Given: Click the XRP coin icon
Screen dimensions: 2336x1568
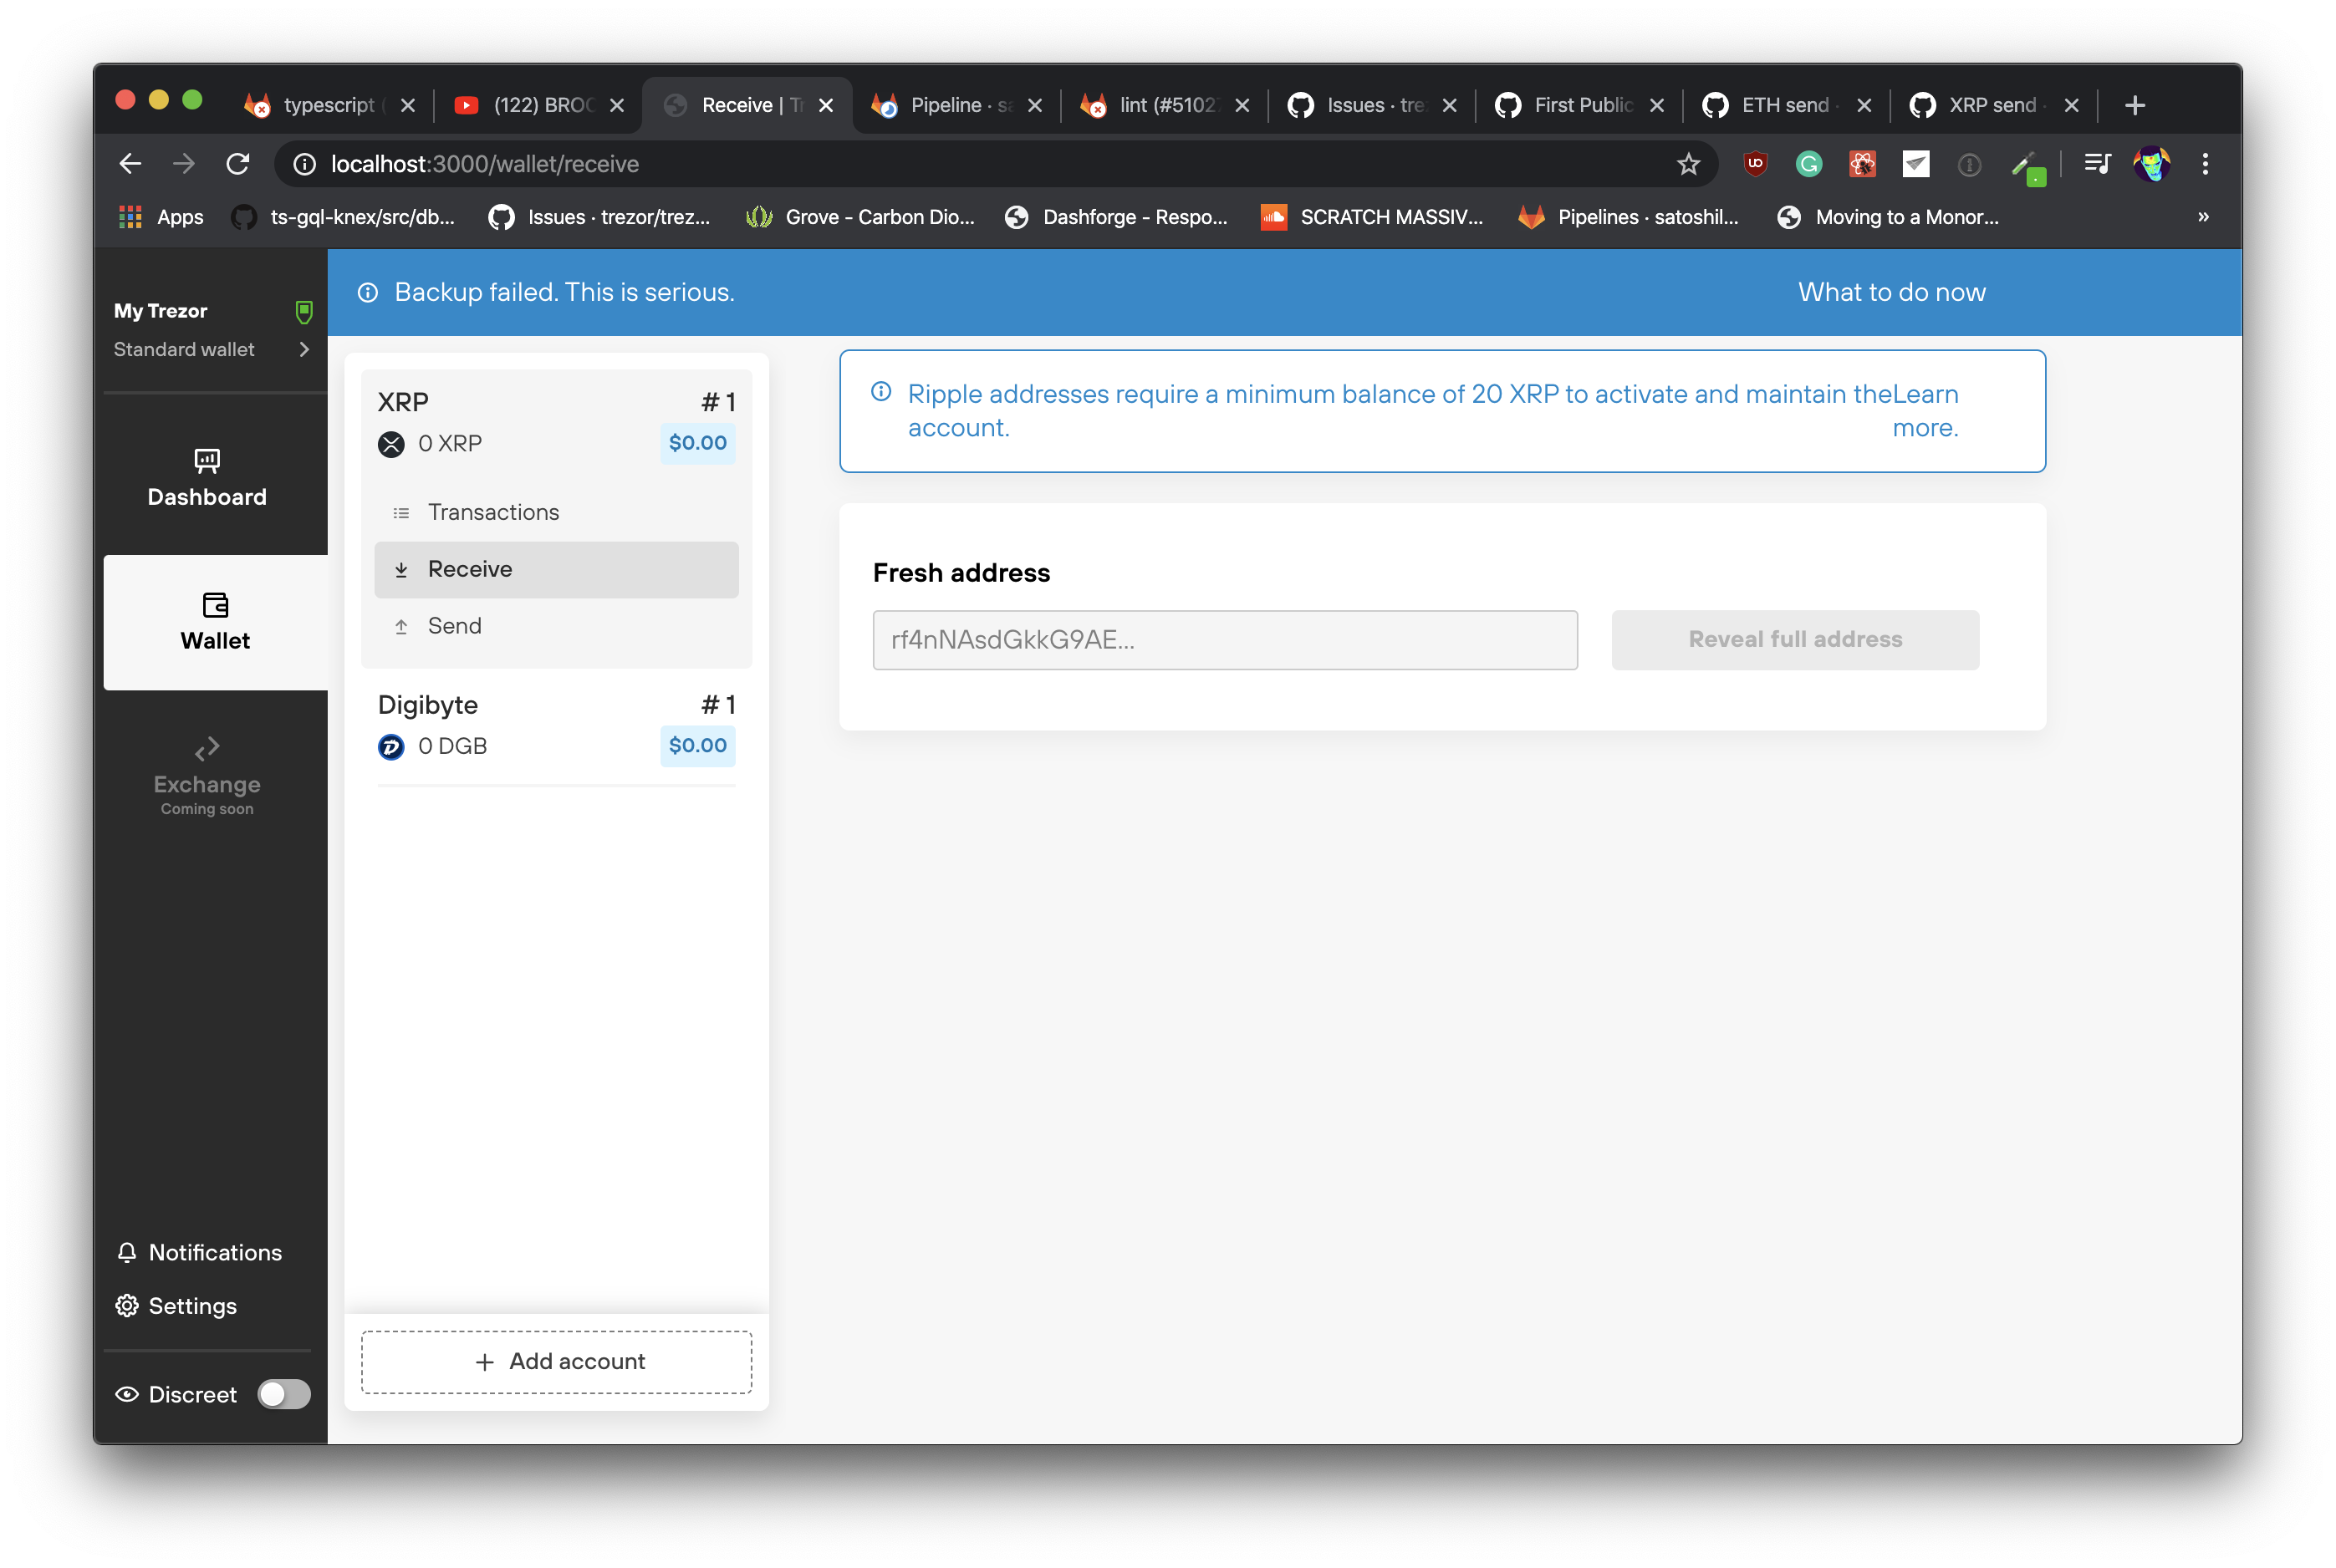Looking at the screenshot, I should coord(391,444).
